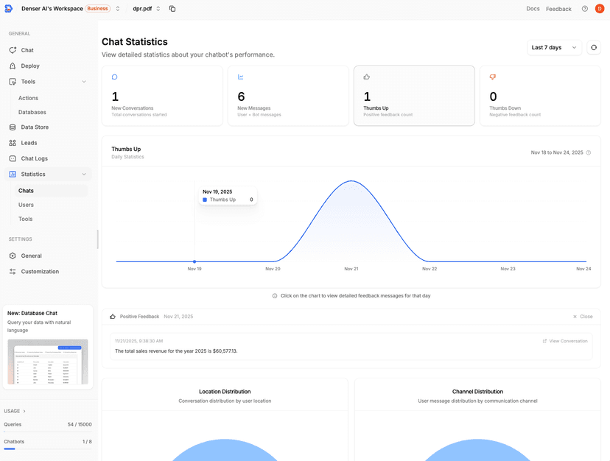The image size is (610, 461).
Task: Click View Conversation in the feedback panel
Action: (564, 341)
